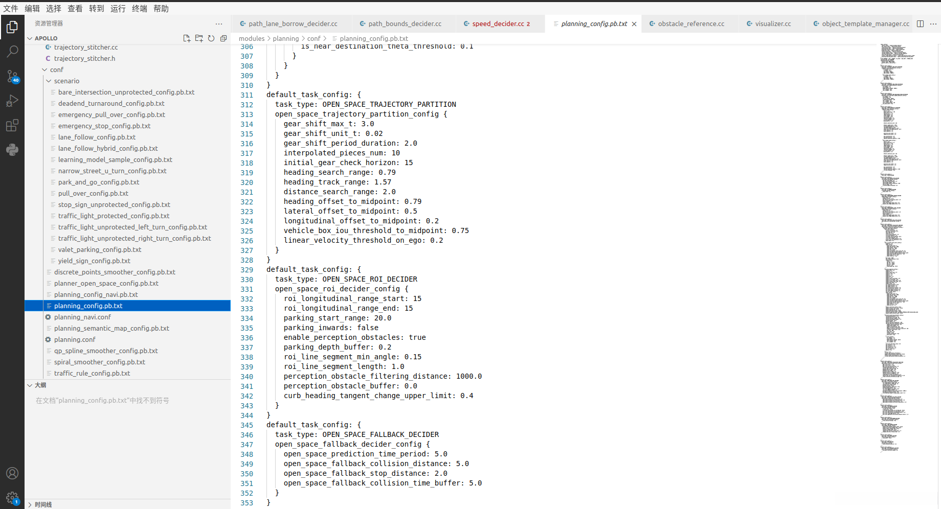Open planning.conf gear file
This screenshot has width=941, height=509.
pos(75,339)
